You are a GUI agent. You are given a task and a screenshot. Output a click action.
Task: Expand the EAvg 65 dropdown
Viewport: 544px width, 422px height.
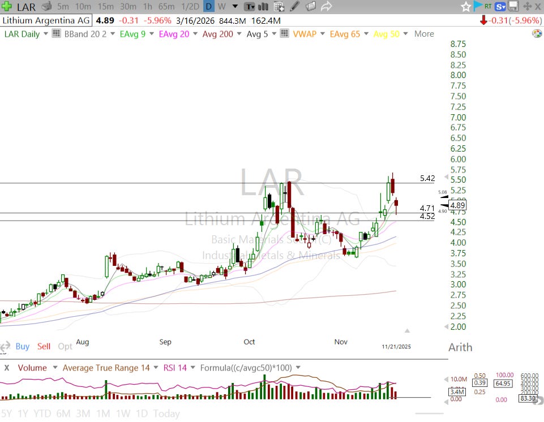click(x=366, y=33)
